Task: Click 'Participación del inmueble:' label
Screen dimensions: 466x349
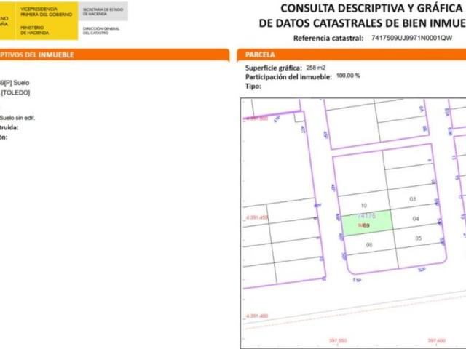Action: 288,77
